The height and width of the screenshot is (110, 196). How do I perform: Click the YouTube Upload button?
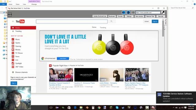[146, 21]
